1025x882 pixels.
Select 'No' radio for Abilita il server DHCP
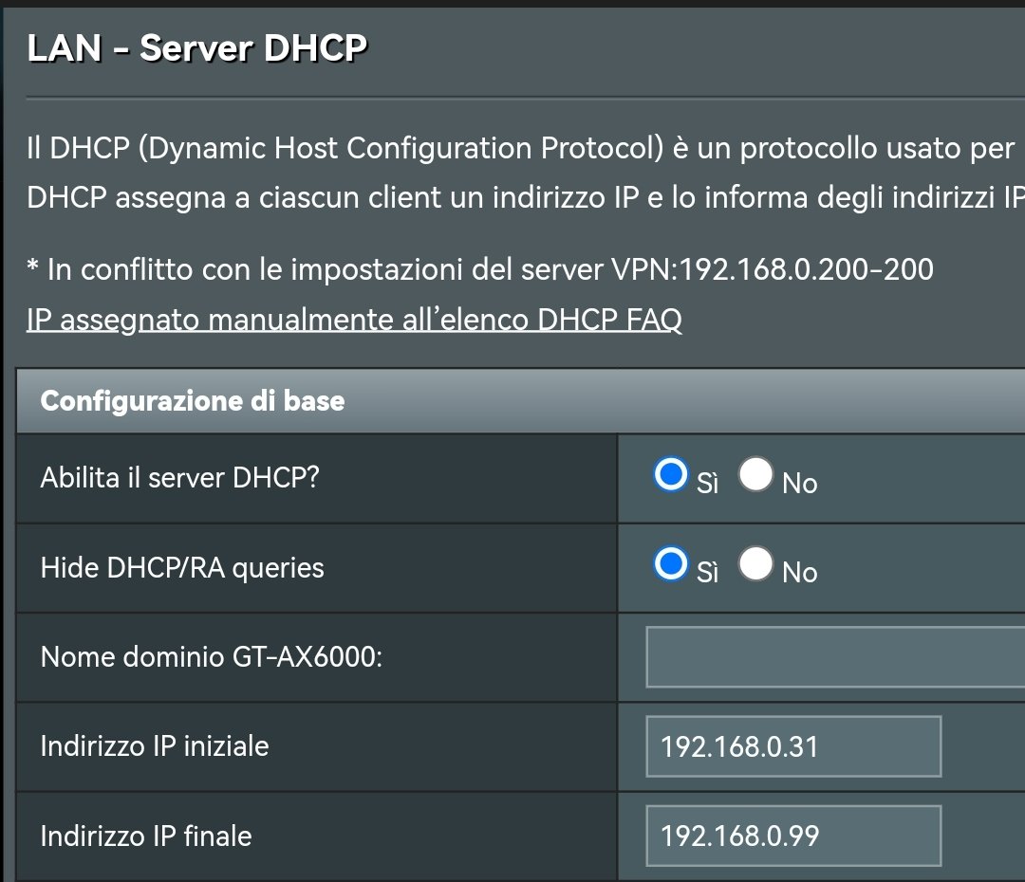click(x=755, y=475)
